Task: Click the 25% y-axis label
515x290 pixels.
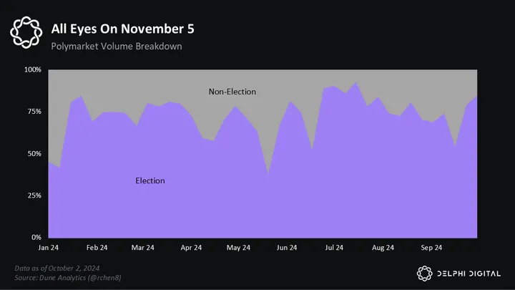Action: click(34, 195)
